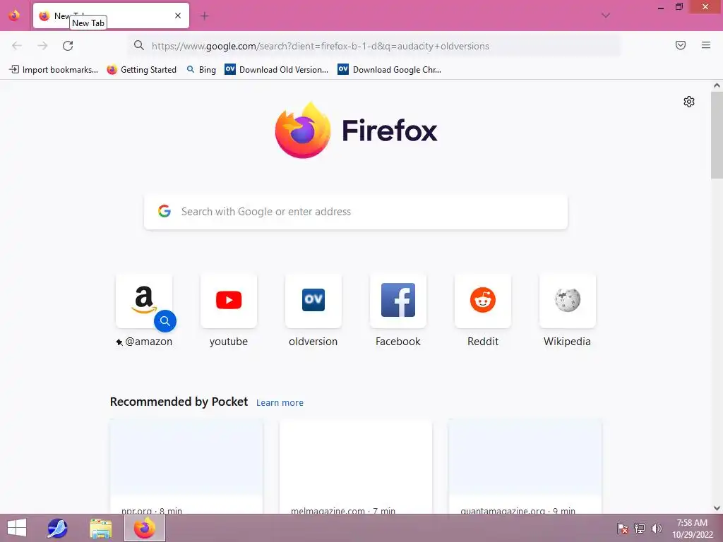Open Getting Started bookmark

(x=141, y=70)
